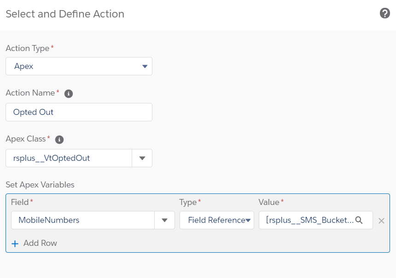Expand the MobileNumbers field dropdown arrow
The image size is (396, 278).
pyautogui.click(x=164, y=220)
